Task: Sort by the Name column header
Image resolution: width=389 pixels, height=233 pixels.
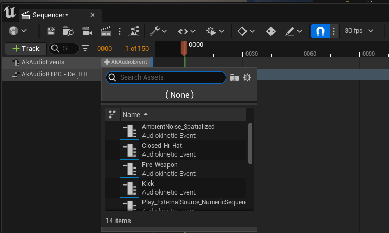Action: pyautogui.click(x=184, y=114)
